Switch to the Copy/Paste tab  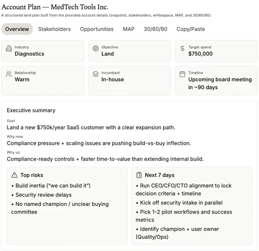191,29
